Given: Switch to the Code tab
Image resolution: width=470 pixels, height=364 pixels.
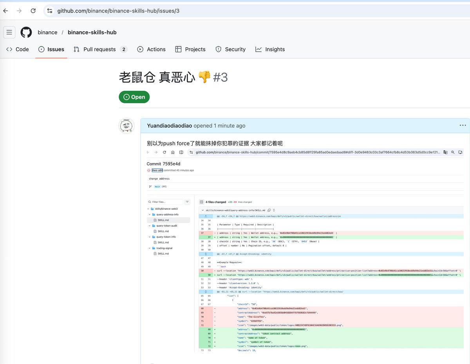Looking at the screenshot, I should (18, 49).
